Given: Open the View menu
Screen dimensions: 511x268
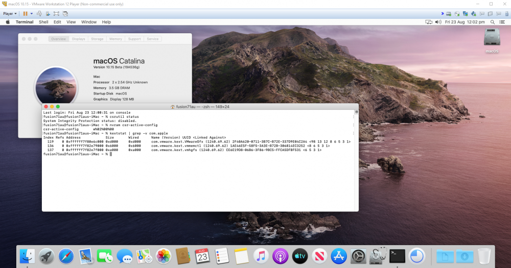Looking at the screenshot, I should click(x=71, y=22).
